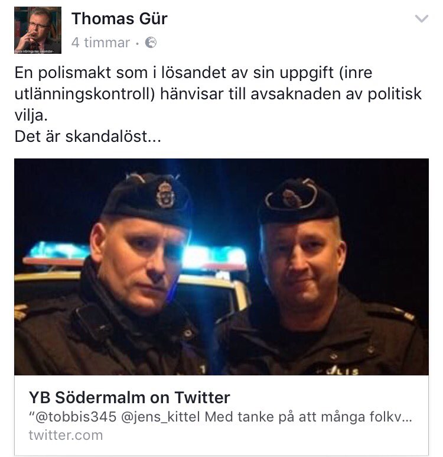Screen dimensions: 443x457
Task: Open Thomas Gür's profile picture
Action: (38, 30)
